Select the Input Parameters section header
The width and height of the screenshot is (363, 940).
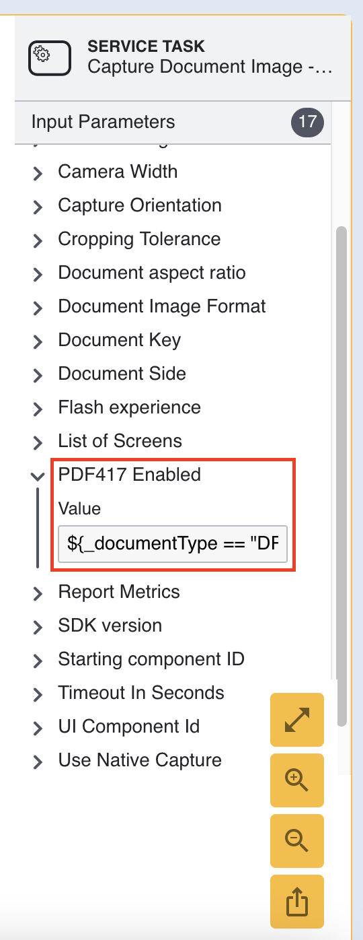173,123
